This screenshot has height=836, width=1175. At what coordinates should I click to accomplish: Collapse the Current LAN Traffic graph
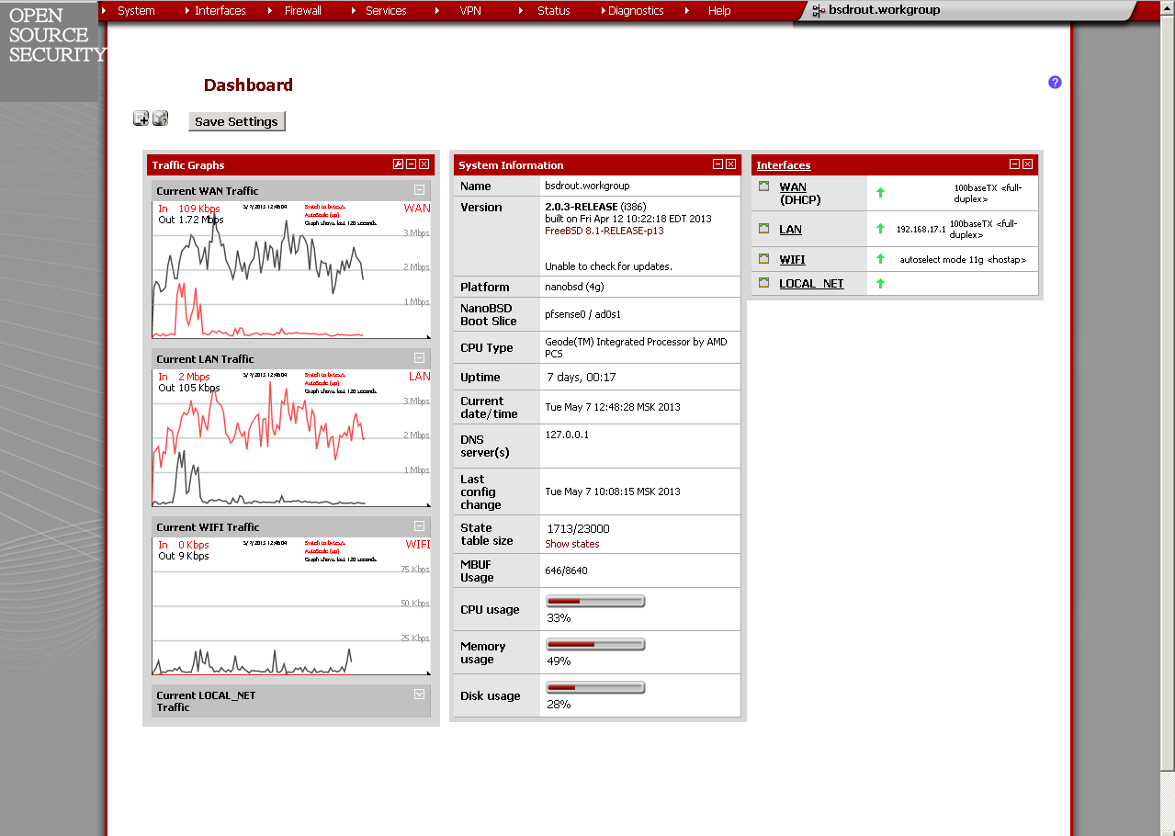(419, 358)
